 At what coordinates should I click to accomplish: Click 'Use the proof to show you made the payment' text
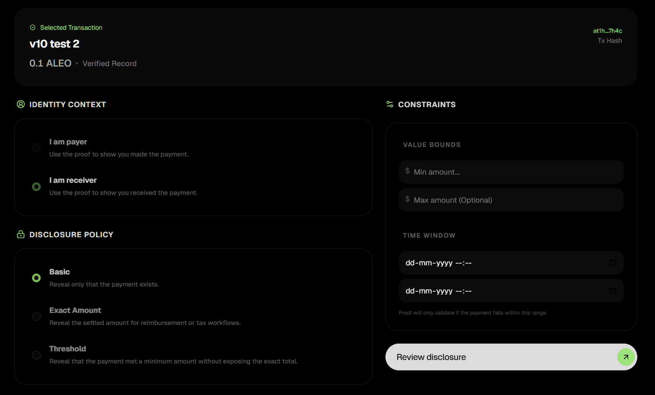(x=119, y=154)
